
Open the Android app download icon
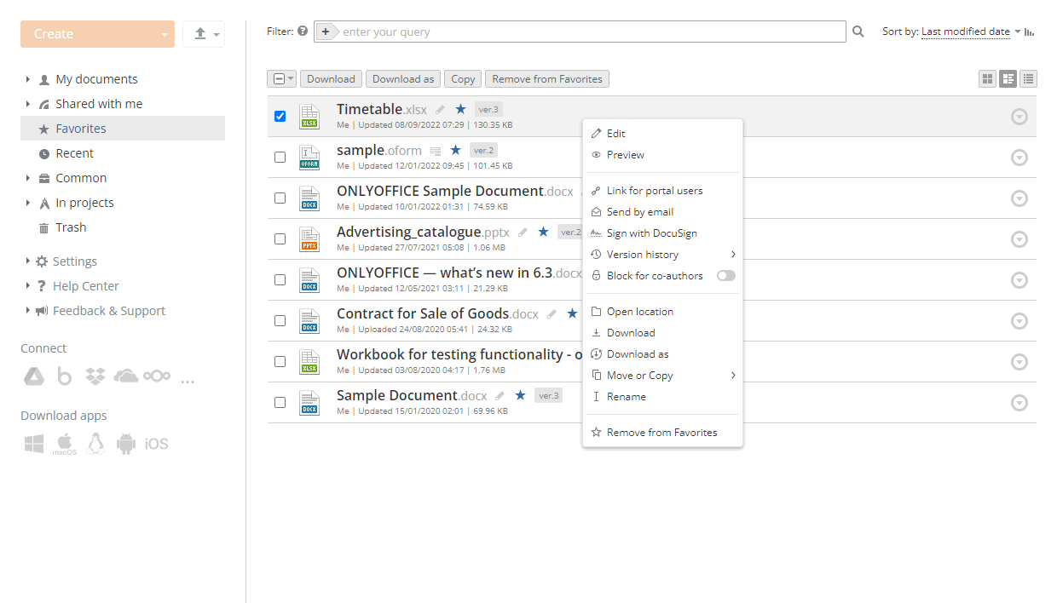(126, 444)
